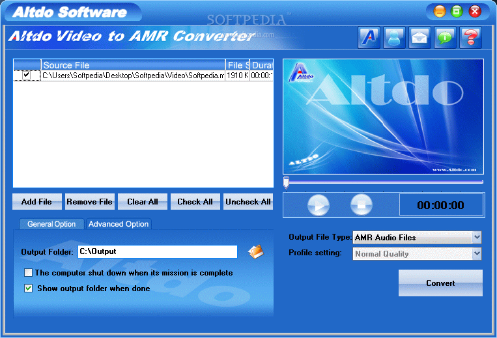Image resolution: width=497 pixels, height=338 pixels.
Task: Open the email envelope icon
Action: 419,38
